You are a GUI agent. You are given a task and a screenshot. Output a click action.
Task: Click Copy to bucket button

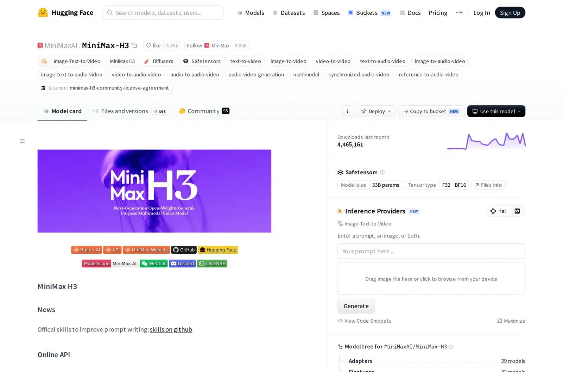pos(431,111)
